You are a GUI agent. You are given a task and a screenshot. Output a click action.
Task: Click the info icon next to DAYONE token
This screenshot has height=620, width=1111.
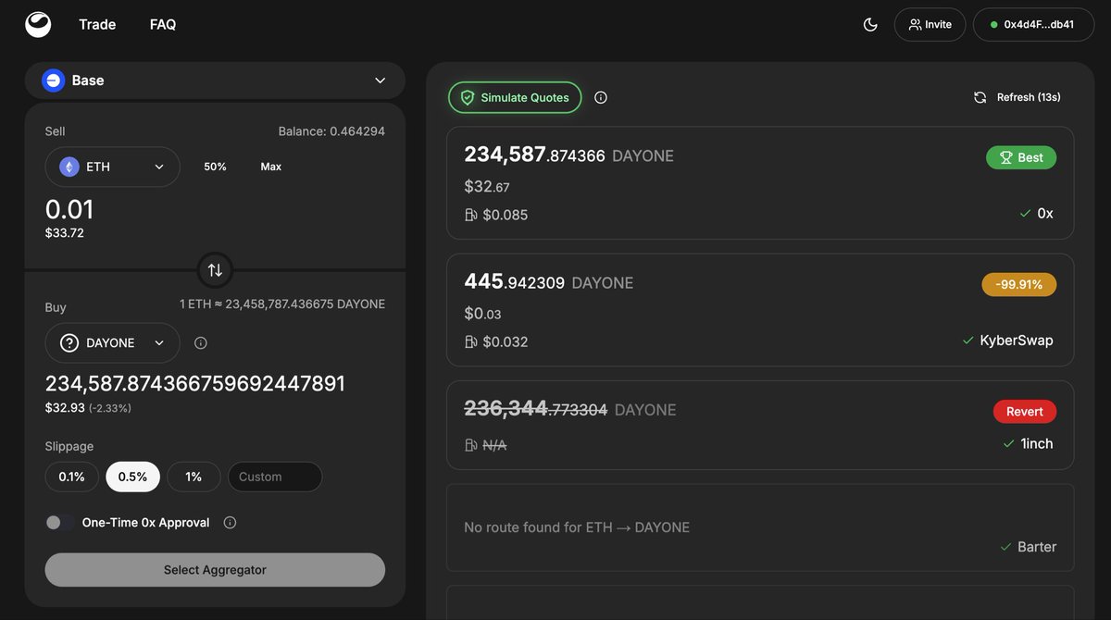point(201,343)
